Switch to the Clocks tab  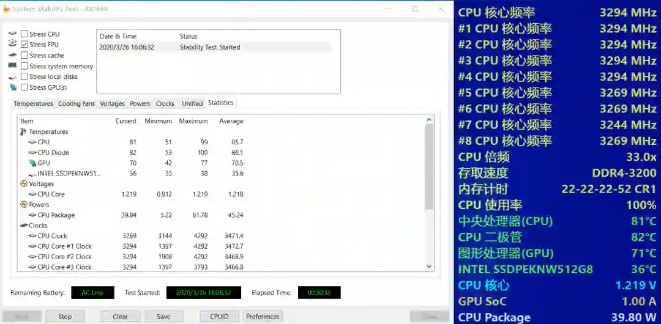click(x=165, y=104)
